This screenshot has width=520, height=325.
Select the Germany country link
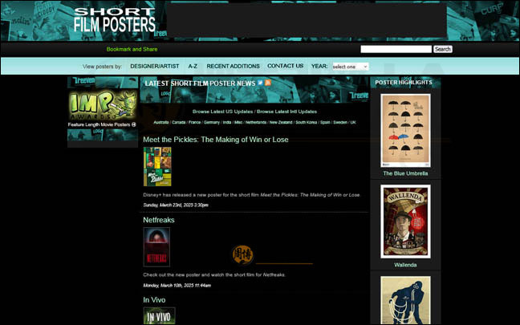coord(212,122)
